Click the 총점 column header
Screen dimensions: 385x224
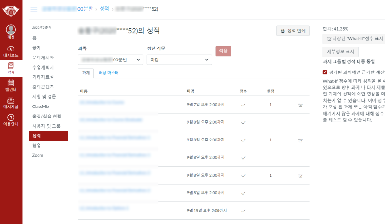pyautogui.click(x=271, y=91)
